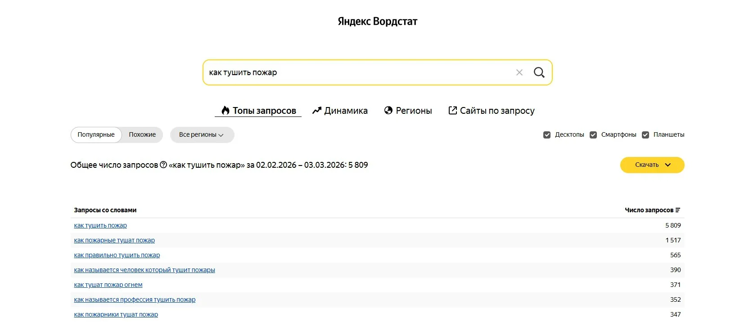Uncheck the Десктопы checkbox
The height and width of the screenshot is (322, 740).
(547, 135)
